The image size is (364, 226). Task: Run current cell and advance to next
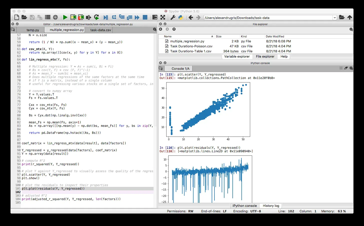click(81, 17)
